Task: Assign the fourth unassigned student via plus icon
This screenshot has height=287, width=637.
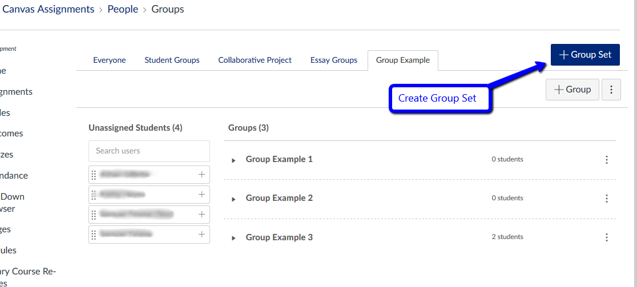Action: pyautogui.click(x=201, y=234)
